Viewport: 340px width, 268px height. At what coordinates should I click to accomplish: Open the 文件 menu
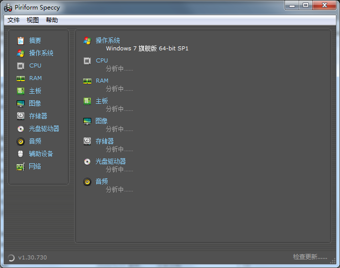(x=14, y=20)
